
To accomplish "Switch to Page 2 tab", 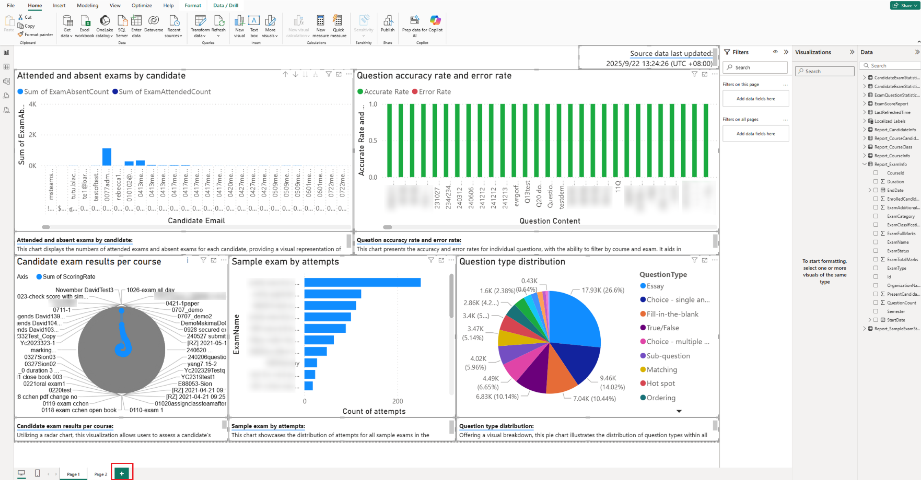I will click(x=101, y=474).
